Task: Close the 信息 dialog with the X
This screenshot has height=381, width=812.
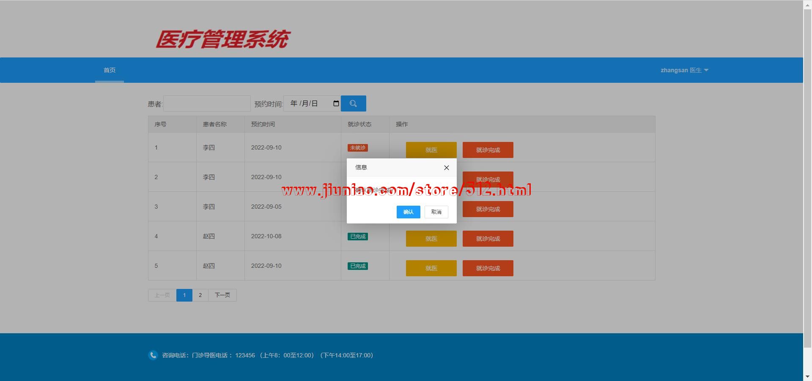Action: pyautogui.click(x=446, y=168)
